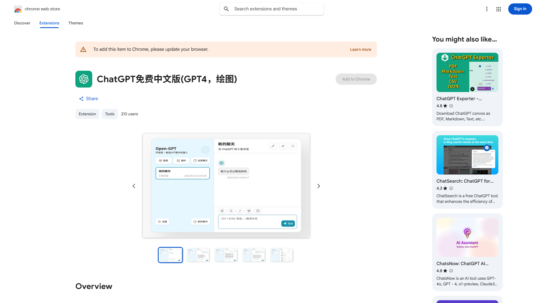The image size is (540, 303).
Task: Select the Tools category tag
Action: point(109,114)
